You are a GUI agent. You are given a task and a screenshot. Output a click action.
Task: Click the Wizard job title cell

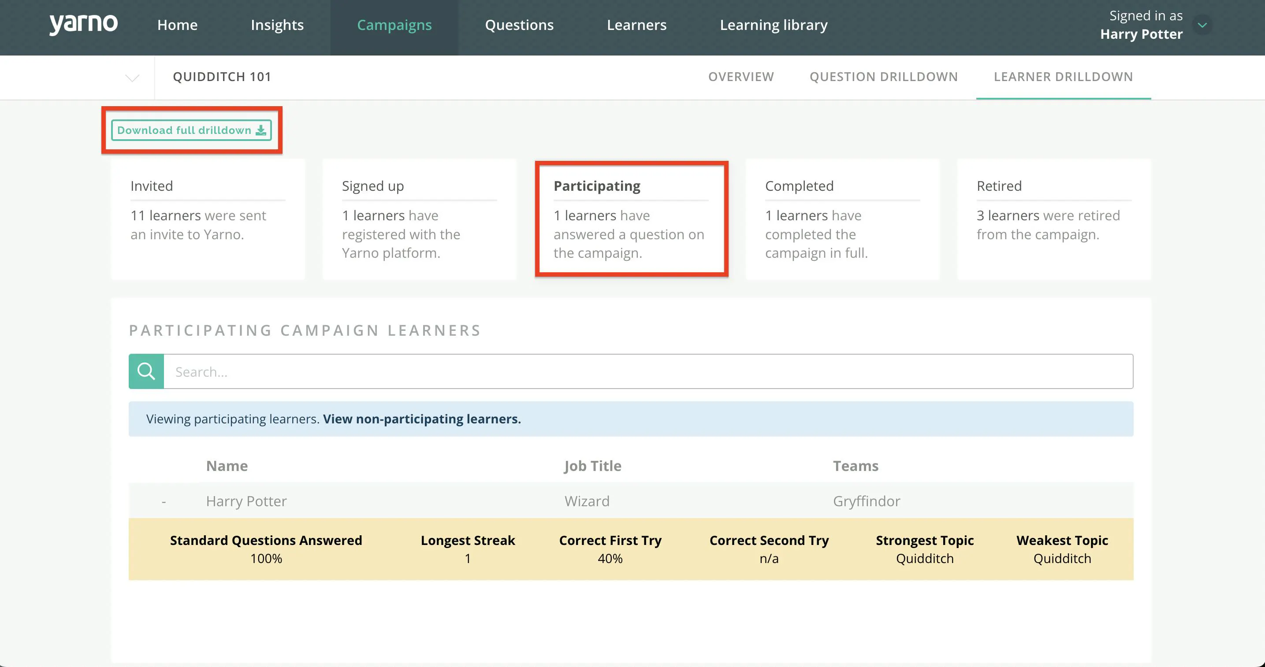point(587,501)
